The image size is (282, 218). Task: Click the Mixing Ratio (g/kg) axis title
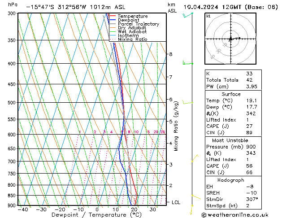coord(176,126)
